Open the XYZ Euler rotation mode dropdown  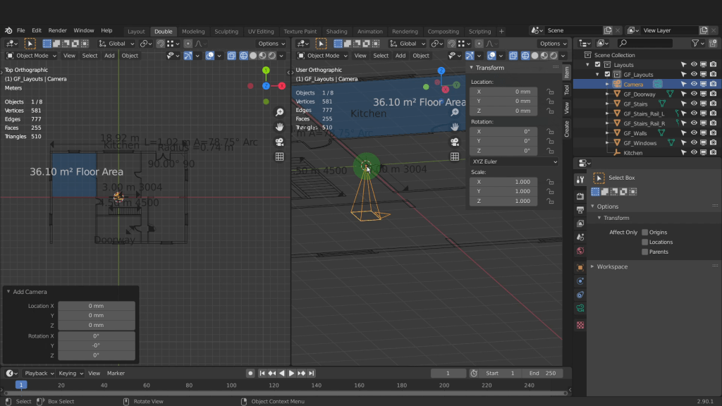[x=514, y=161]
